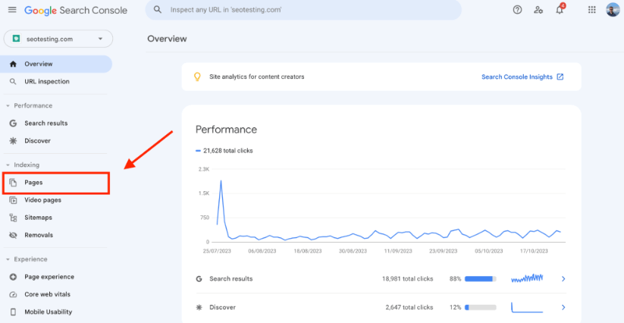Open Discover report via chevron
624x323 pixels.
click(563, 308)
